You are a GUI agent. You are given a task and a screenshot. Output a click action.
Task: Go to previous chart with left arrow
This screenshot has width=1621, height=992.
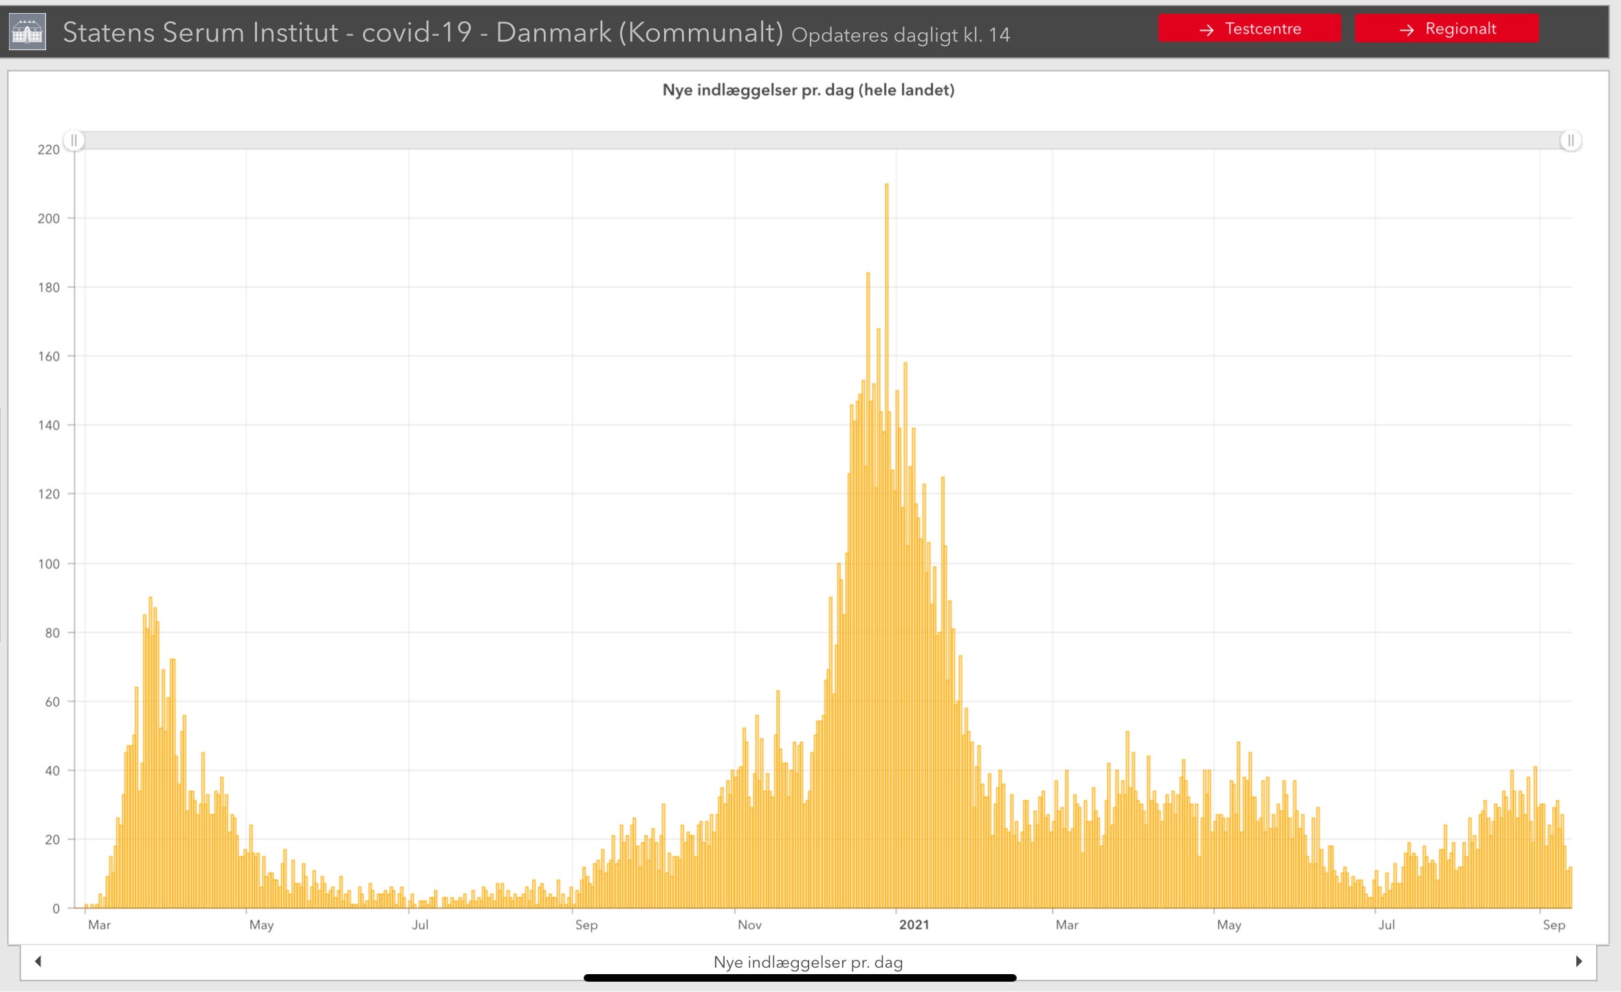[x=38, y=961]
